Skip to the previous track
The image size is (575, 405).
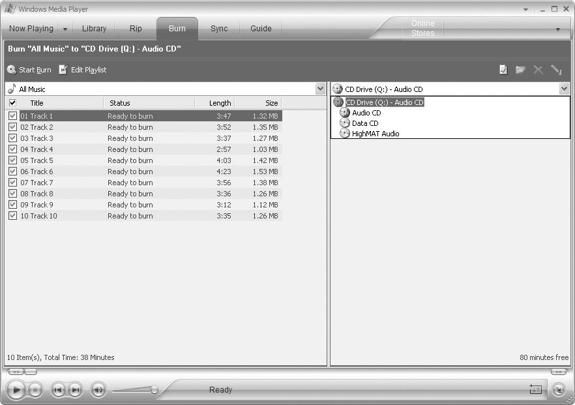click(x=57, y=389)
